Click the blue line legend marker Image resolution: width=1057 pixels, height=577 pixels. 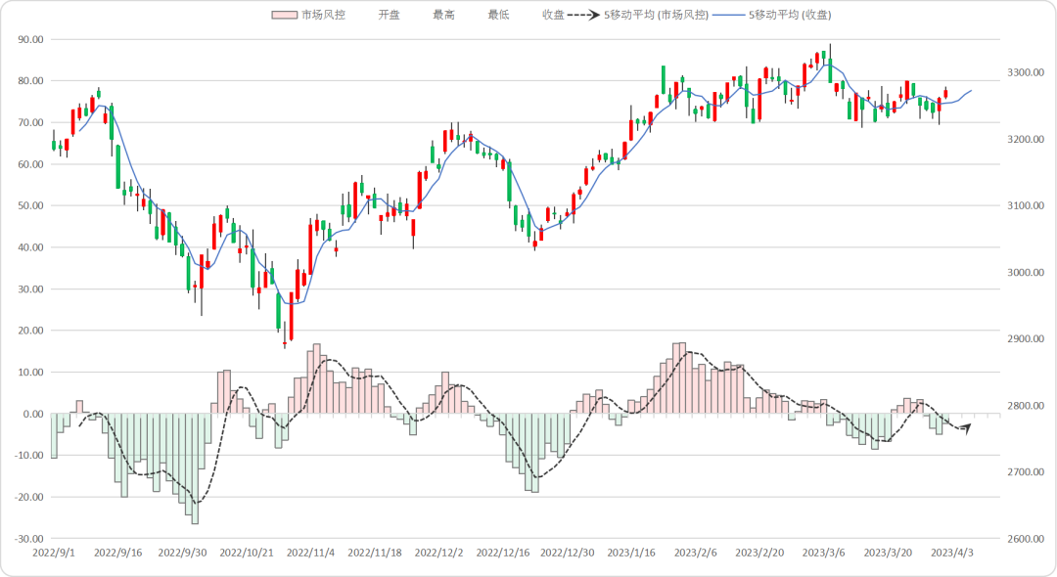point(729,15)
